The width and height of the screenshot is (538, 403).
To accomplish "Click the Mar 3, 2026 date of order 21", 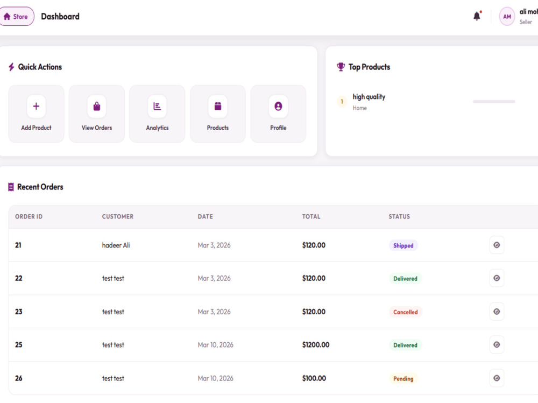I will [214, 245].
